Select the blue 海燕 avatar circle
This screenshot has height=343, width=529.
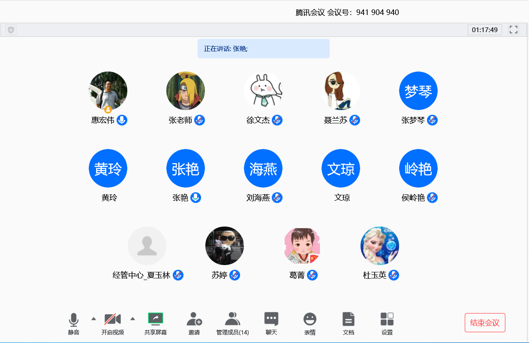tap(263, 168)
